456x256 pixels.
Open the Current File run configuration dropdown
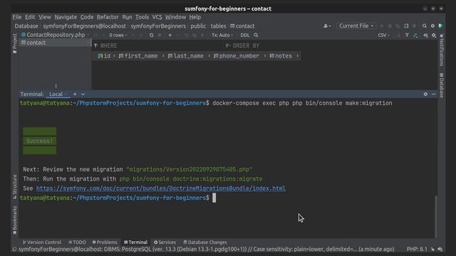356,26
